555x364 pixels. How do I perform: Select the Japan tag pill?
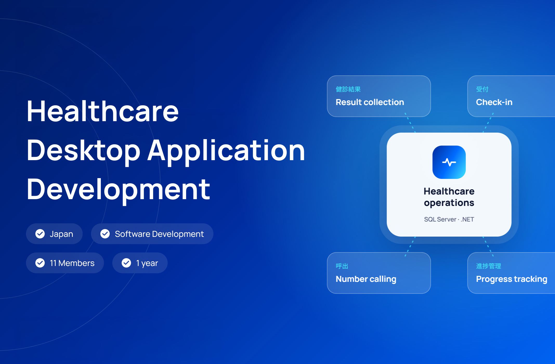click(x=54, y=234)
